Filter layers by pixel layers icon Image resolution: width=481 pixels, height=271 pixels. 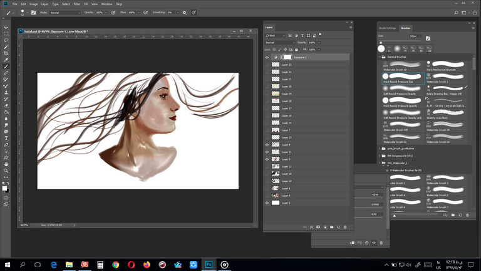coord(290,36)
